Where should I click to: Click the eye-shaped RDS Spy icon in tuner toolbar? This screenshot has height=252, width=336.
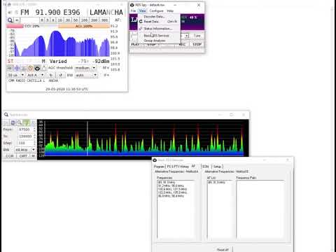(x=37, y=68)
